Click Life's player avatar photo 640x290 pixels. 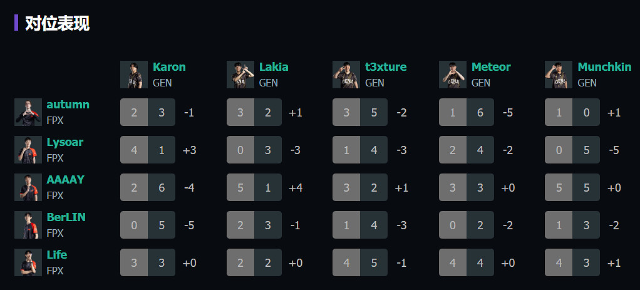[x=28, y=262]
